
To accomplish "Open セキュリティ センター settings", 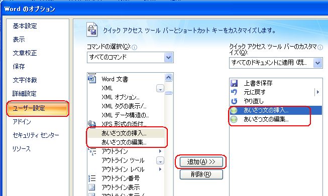I will (36, 135).
